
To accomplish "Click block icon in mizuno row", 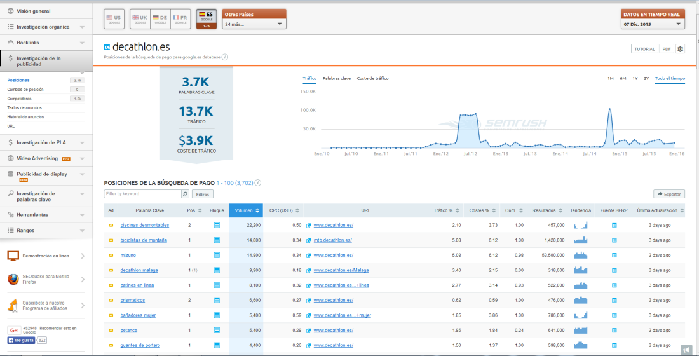I will coord(217,255).
